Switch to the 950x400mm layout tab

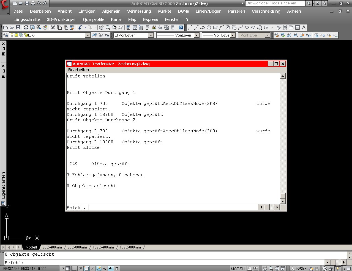[52, 247]
